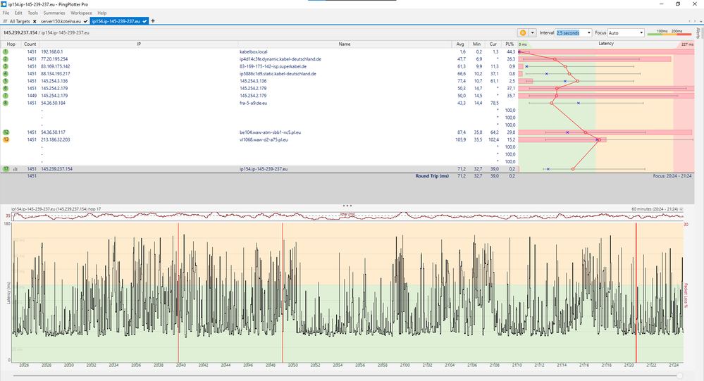Click the checkmark on server150.kotelna.eu tab

(x=86, y=21)
